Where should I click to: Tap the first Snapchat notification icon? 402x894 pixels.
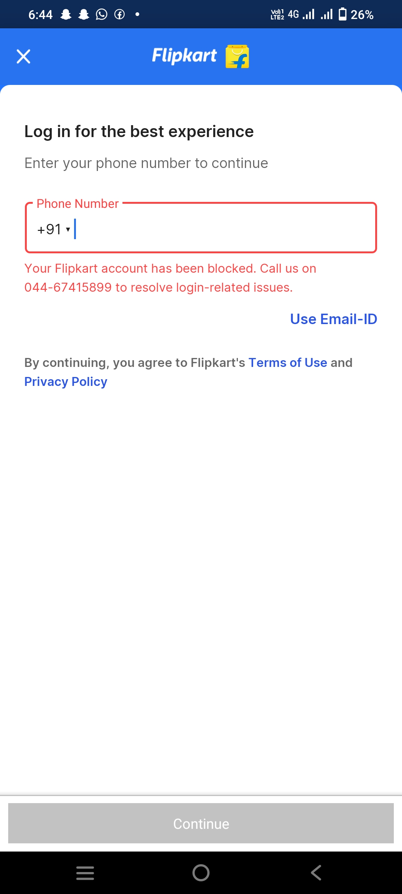click(x=66, y=15)
